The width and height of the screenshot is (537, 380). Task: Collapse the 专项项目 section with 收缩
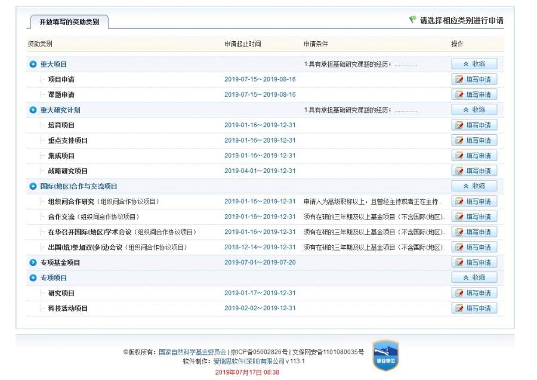tap(474, 277)
